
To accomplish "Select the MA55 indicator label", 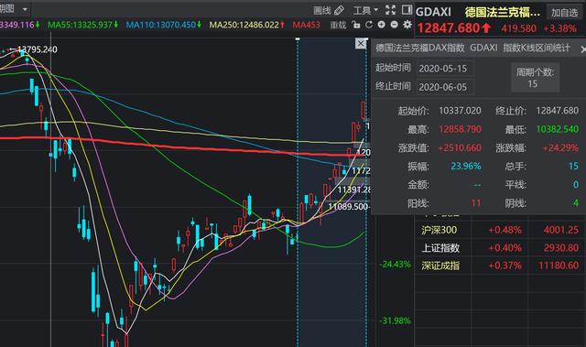I will pyautogui.click(x=83, y=25).
